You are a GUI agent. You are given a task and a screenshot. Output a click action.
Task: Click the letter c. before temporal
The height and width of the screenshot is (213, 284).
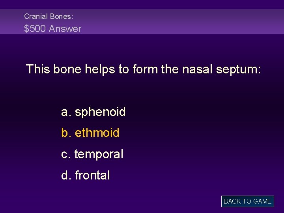[x=66, y=155]
